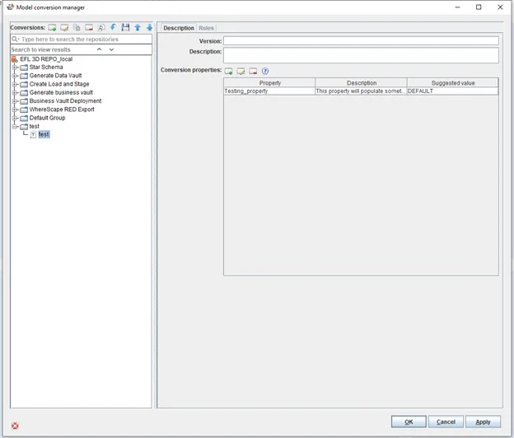The width and height of the screenshot is (514, 438).
Task: Open the search options magnifier dropdown
Action: (x=16, y=40)
